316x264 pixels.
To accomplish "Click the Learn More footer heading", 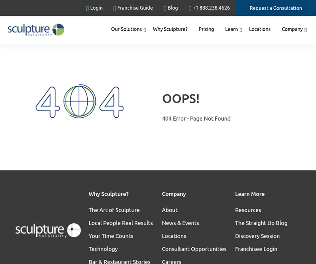I will click(250, 194).
